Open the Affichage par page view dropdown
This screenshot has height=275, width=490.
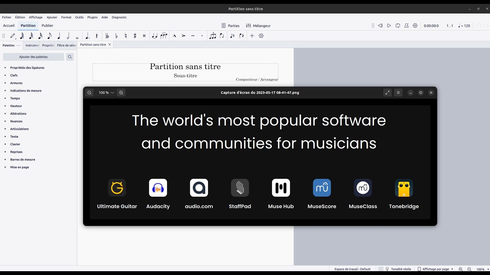(435, 269)
